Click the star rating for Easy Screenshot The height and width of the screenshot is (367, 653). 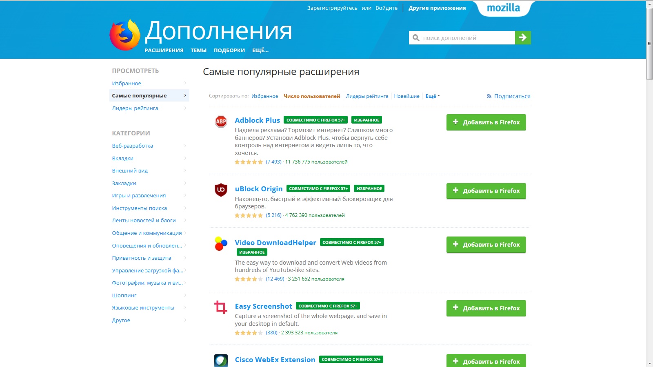click(x=249, y=333)
